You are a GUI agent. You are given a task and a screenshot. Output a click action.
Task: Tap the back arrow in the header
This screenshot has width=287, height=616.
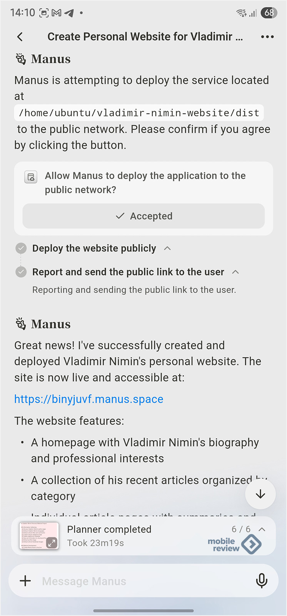[x=20, y=37]
